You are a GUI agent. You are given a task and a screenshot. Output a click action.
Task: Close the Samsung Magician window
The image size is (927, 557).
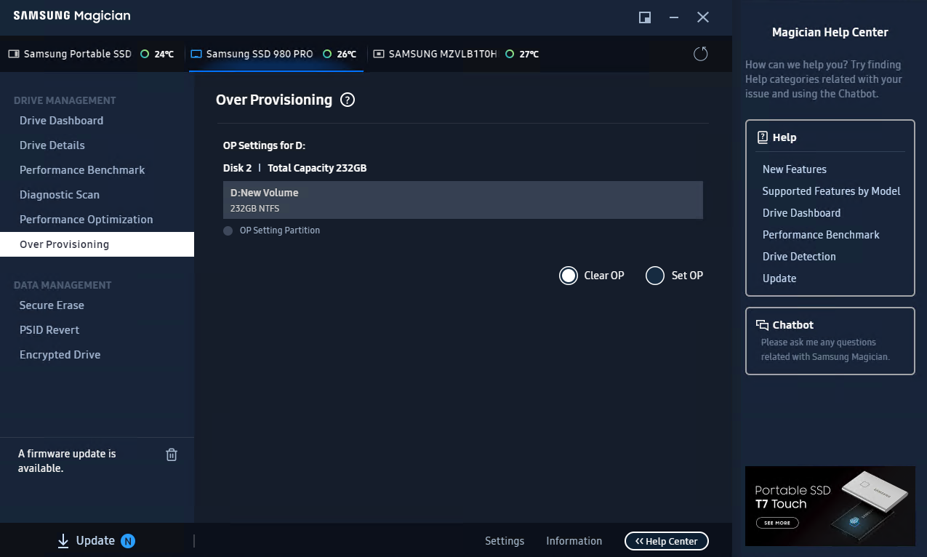[x=703, y=17]
